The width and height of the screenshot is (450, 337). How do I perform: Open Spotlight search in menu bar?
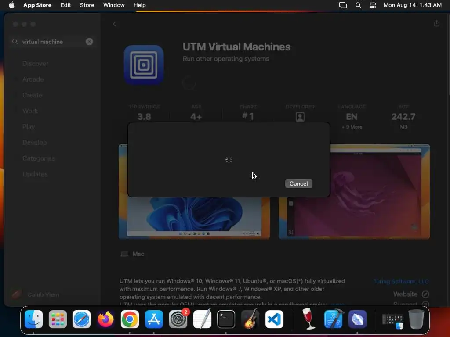[x=358, y=5]
